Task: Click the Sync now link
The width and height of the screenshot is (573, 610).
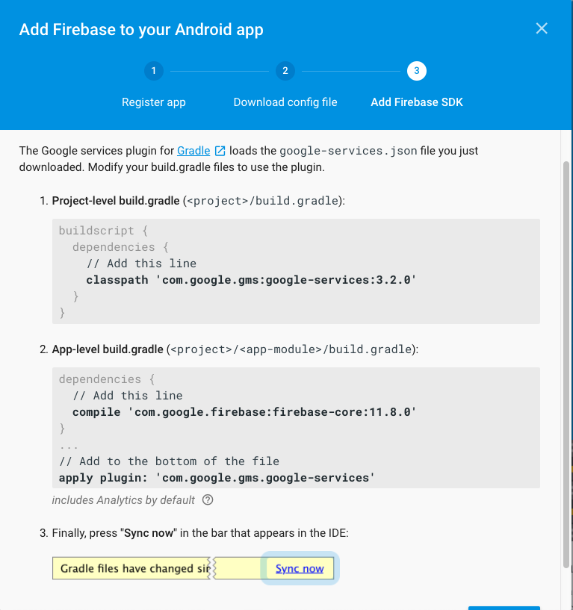Action: tap(300, 568)
